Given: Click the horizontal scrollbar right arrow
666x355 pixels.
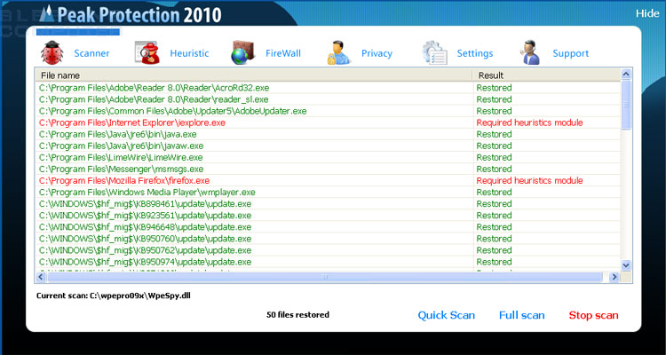Looking at the screenshot, I should click(614, 277).
